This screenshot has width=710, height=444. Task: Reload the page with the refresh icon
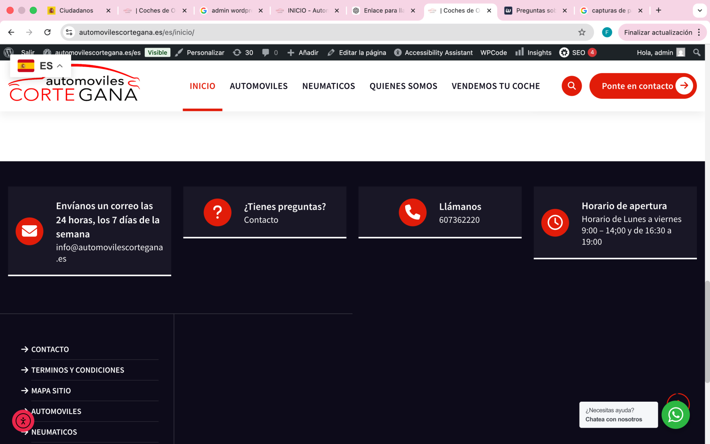[x=48, y=32]
